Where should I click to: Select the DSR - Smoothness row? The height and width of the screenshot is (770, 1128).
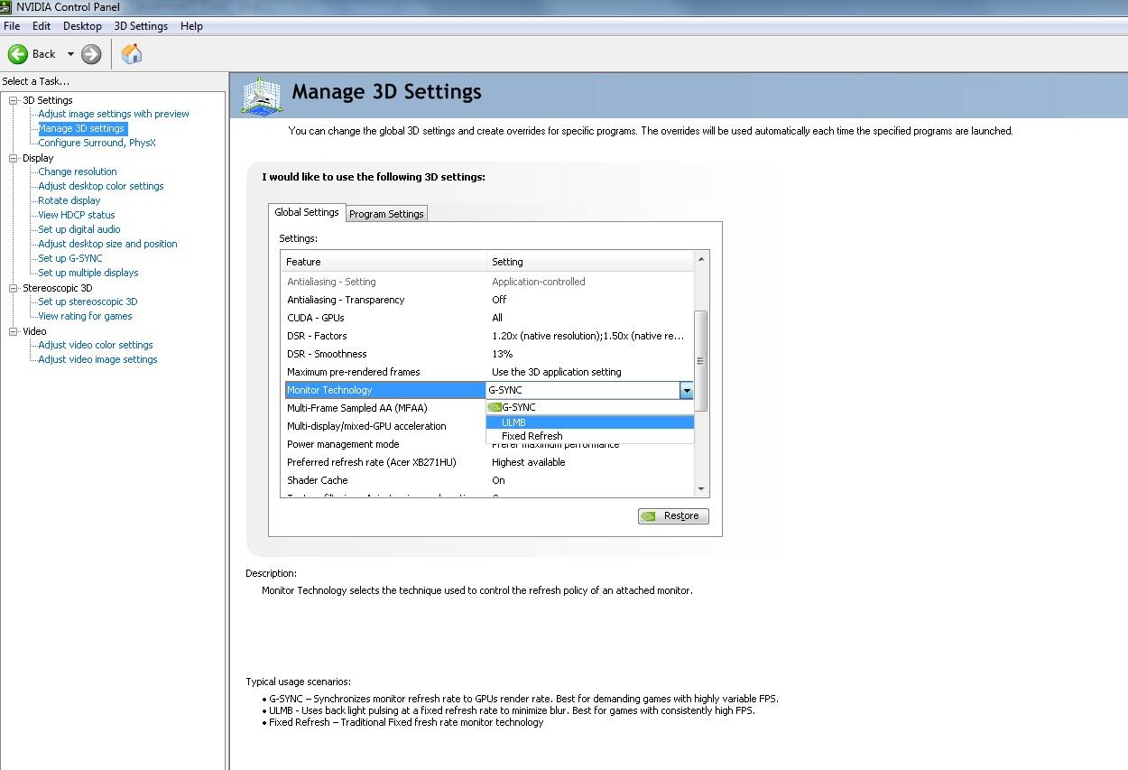[x=487, y=354]
